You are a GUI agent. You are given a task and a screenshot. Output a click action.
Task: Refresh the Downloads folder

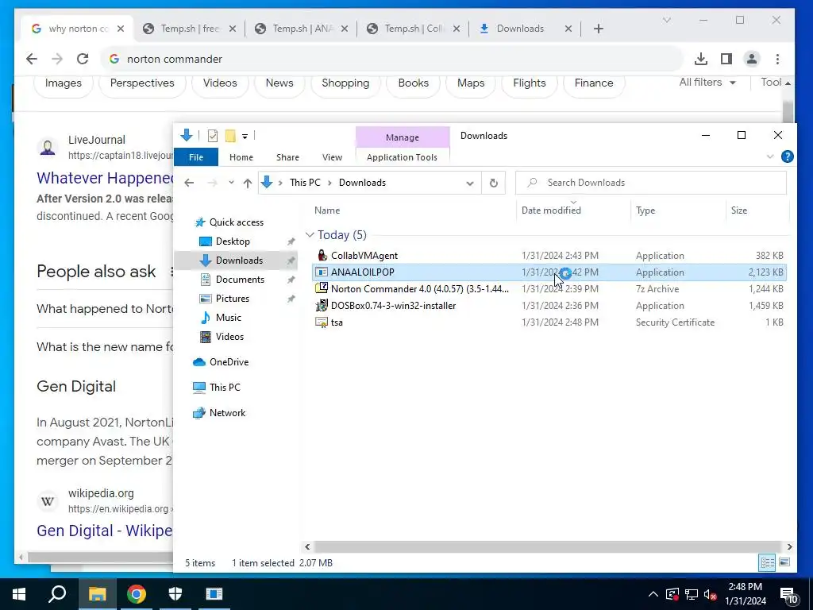(x=494, y=183)
